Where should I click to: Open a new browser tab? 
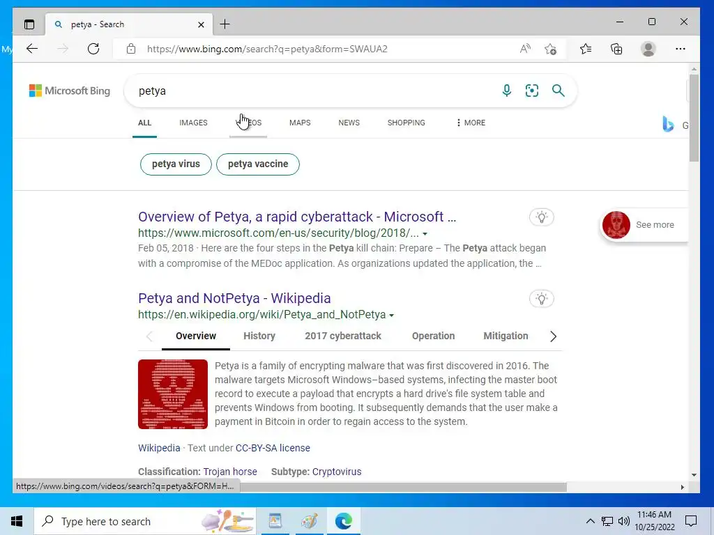point(225,24)
